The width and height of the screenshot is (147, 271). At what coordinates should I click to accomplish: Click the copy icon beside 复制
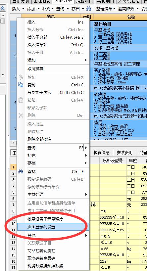coord(21,85)
